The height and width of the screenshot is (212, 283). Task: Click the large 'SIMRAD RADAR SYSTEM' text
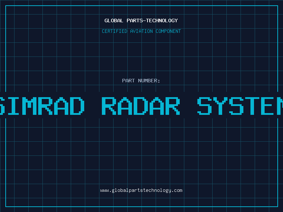pos(141,106)
